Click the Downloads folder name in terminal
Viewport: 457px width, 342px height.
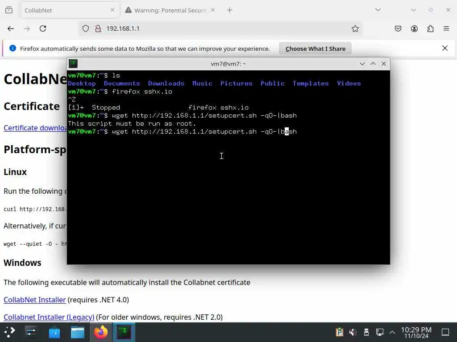click(166, 83)
